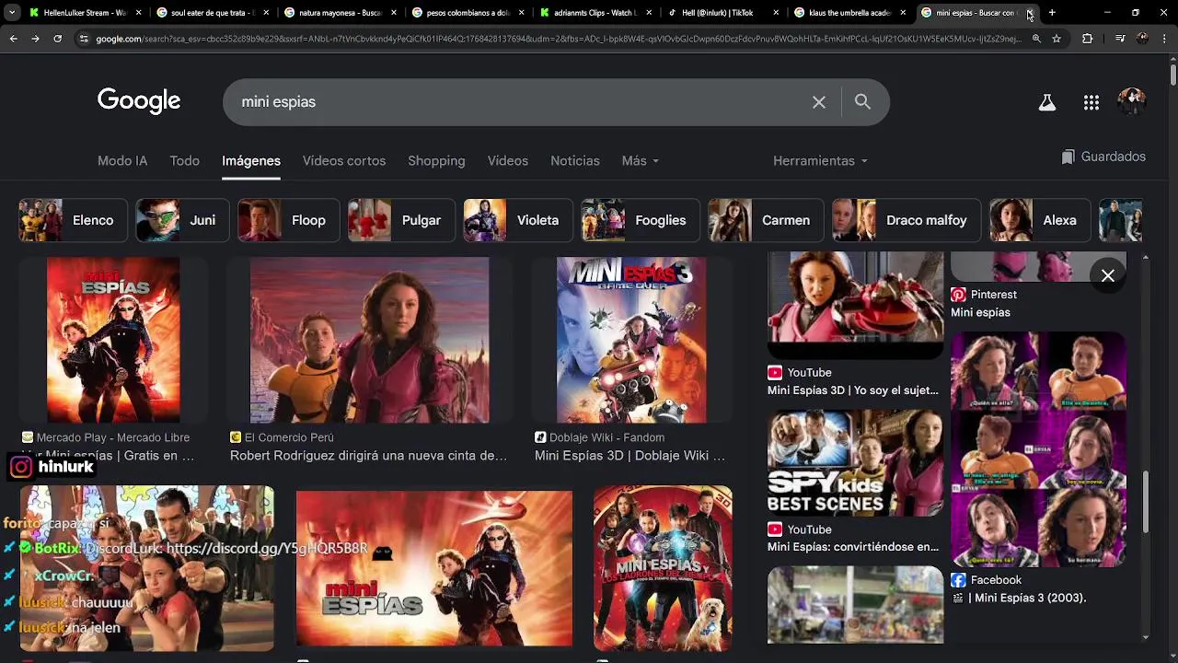The width and height of the screenshot is (1178, 663).
Task: Click the browser address bar URL
Action: (x=558, y=39)
